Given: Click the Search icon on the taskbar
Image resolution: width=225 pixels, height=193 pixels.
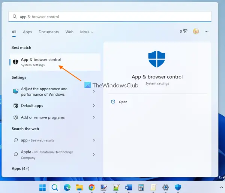Looking at the screenshot, I should [55, 187].
